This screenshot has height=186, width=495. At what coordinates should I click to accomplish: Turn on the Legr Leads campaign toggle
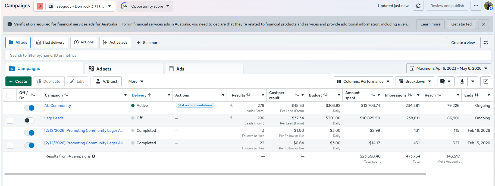pyautogui.click(x=29, y=120)
